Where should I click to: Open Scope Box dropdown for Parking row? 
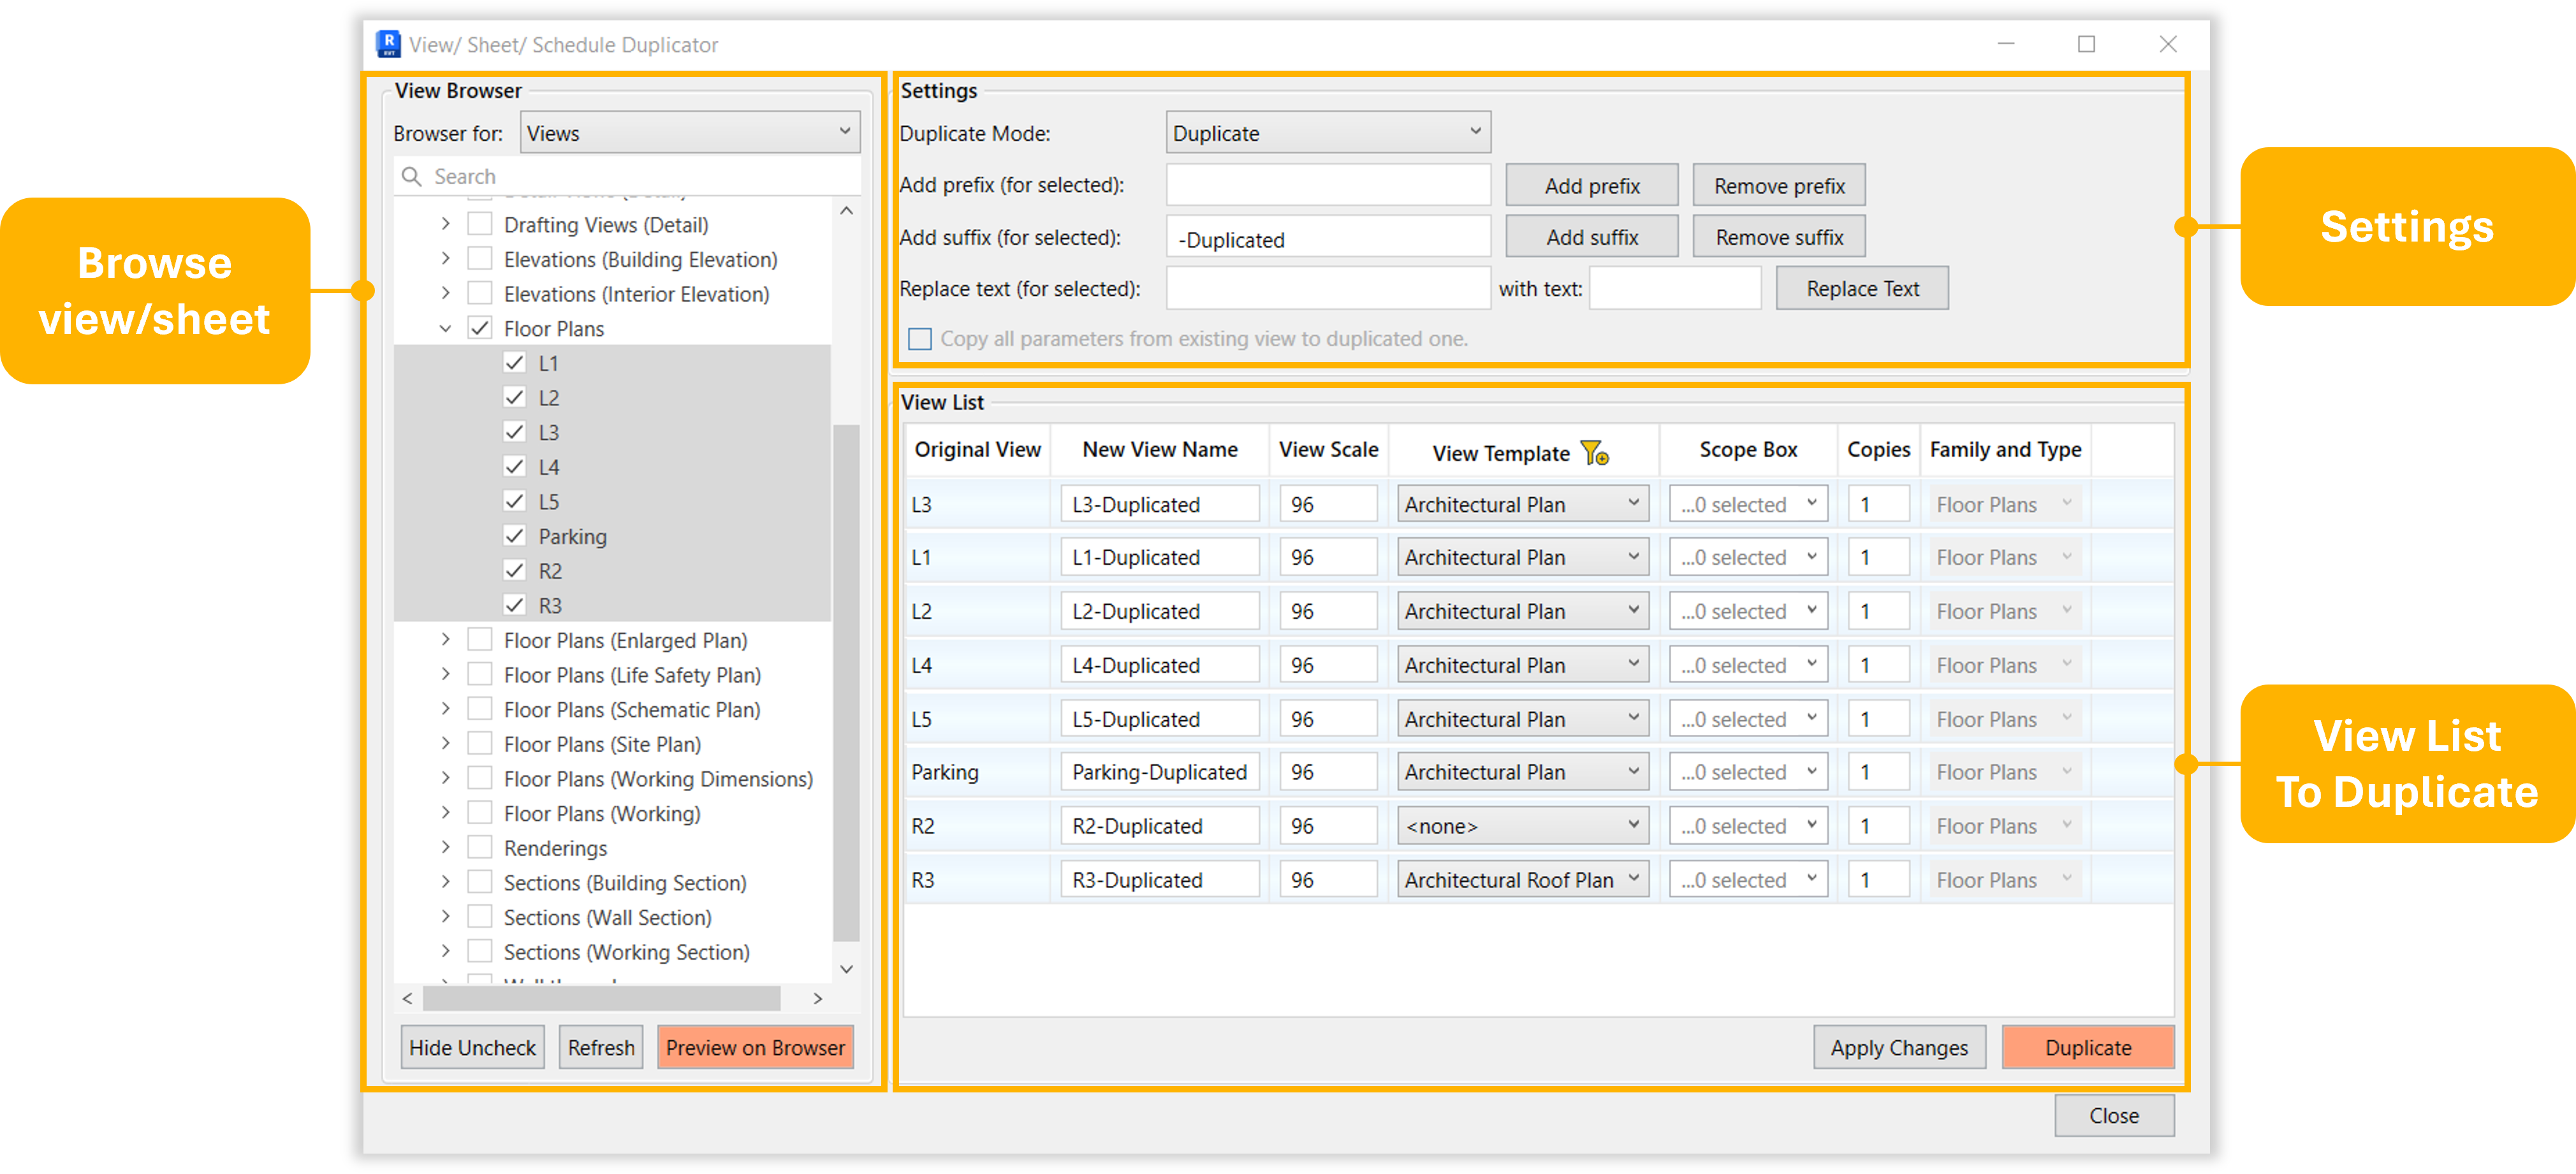1747,771
